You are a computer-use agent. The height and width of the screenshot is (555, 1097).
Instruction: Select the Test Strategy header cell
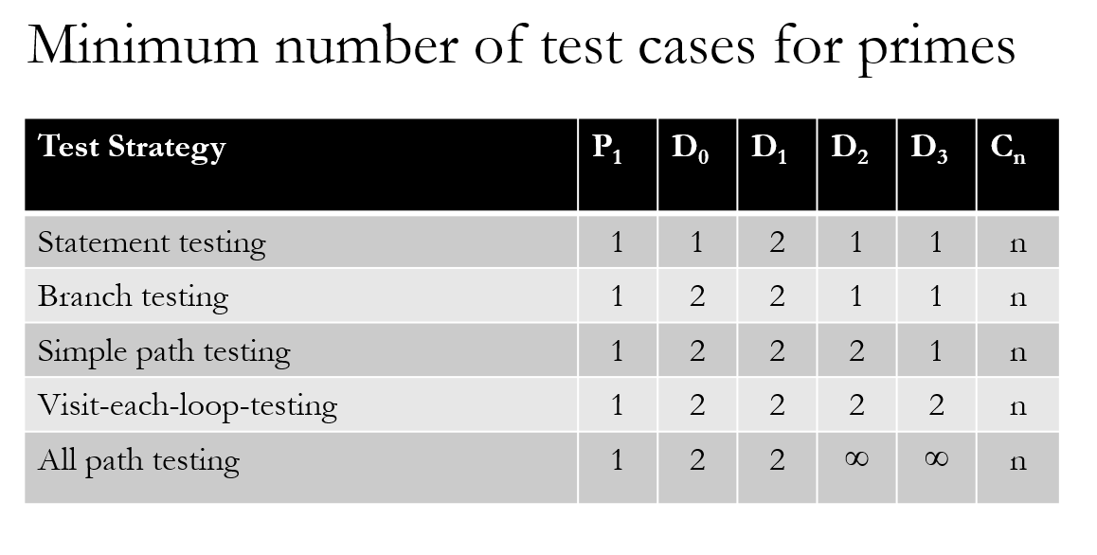[x=132, y=148]
